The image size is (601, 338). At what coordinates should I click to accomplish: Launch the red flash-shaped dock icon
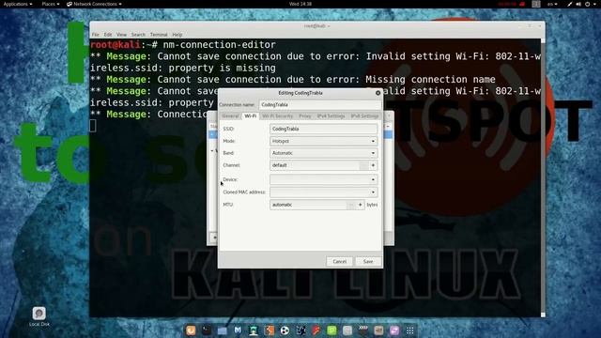click(316, 330)
